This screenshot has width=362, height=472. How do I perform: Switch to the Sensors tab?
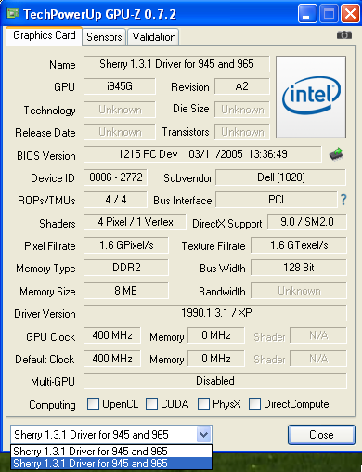pos(104,37)
